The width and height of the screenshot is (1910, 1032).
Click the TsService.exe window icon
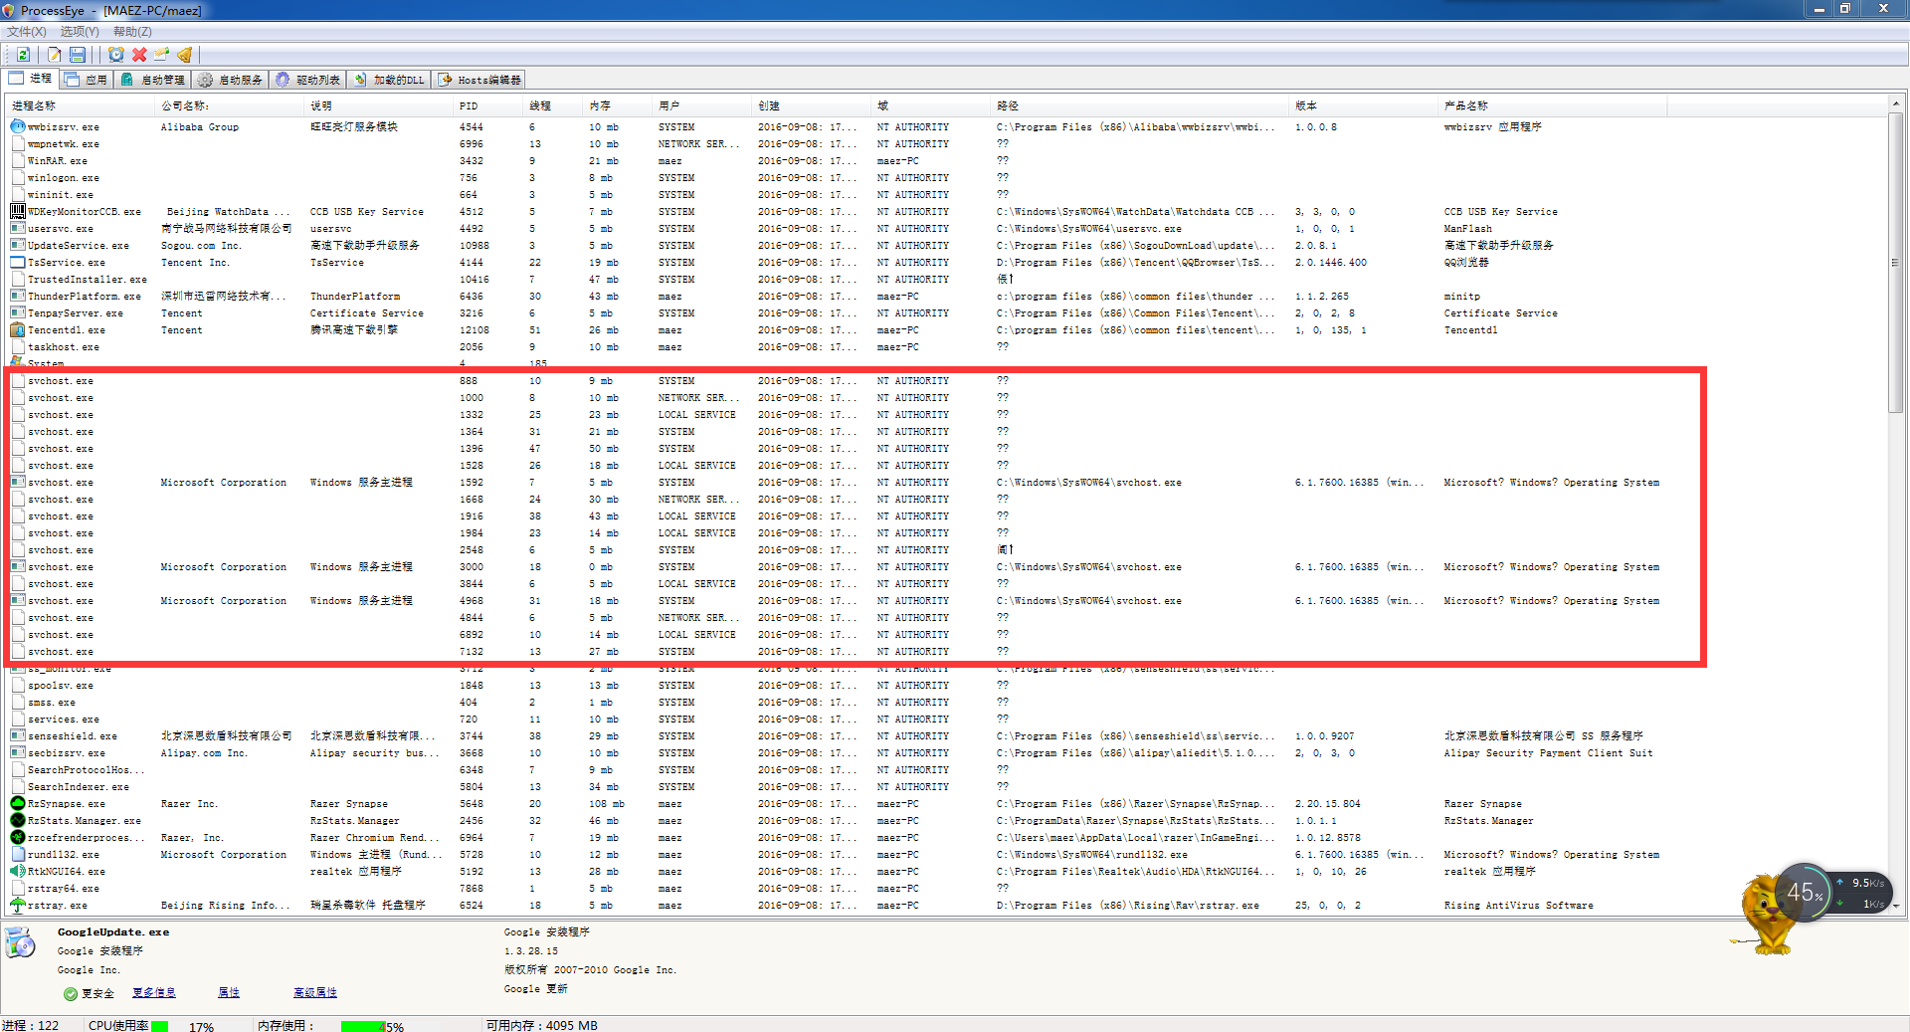[x=18, y=262]
